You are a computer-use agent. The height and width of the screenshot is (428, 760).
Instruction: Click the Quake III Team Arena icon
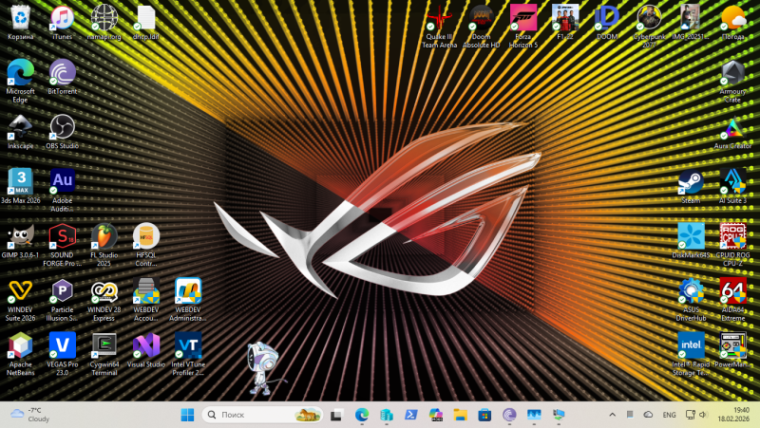[x=440, y=19]
